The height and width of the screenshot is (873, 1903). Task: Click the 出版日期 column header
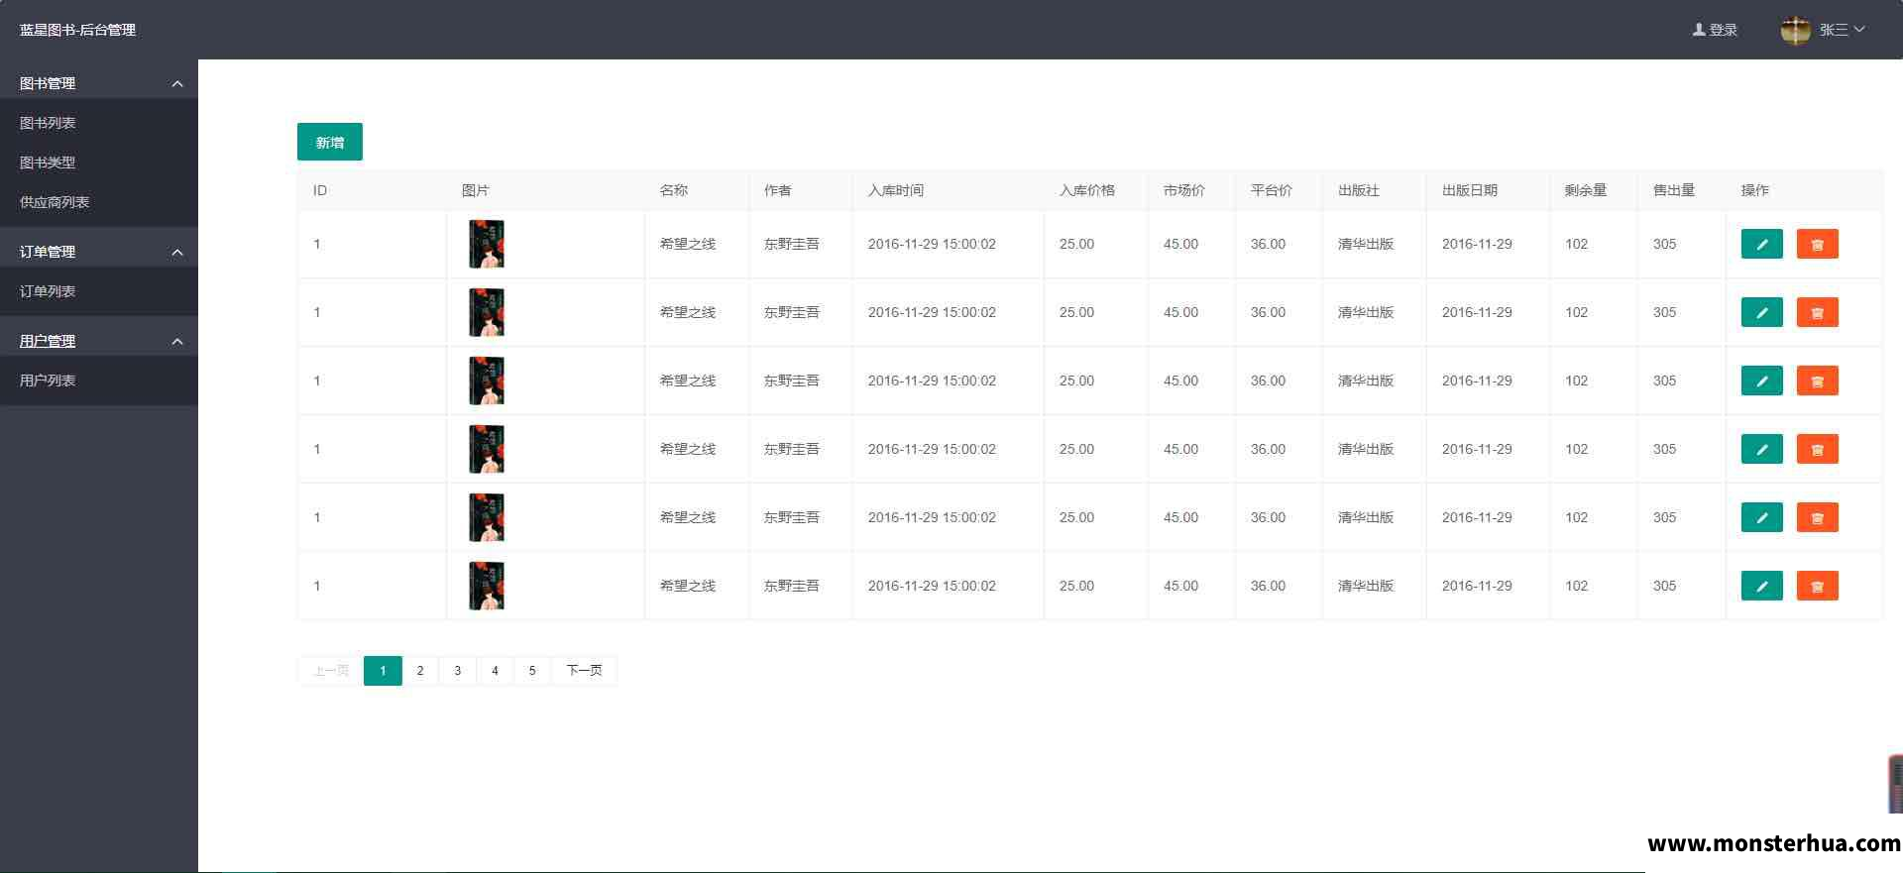pos(1470,190)
